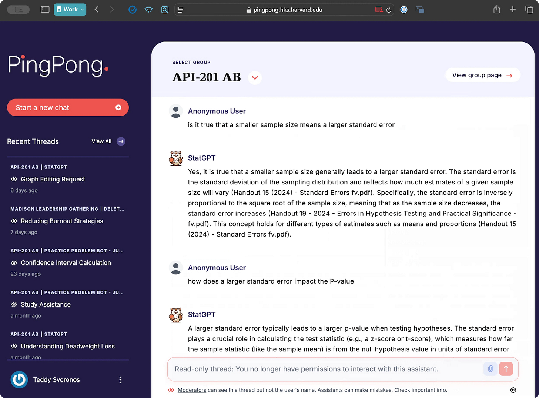This screenshot has height=398, width=539.
Task: Open the Understanding Deadweight Loss thread
Action: (68, 347)
